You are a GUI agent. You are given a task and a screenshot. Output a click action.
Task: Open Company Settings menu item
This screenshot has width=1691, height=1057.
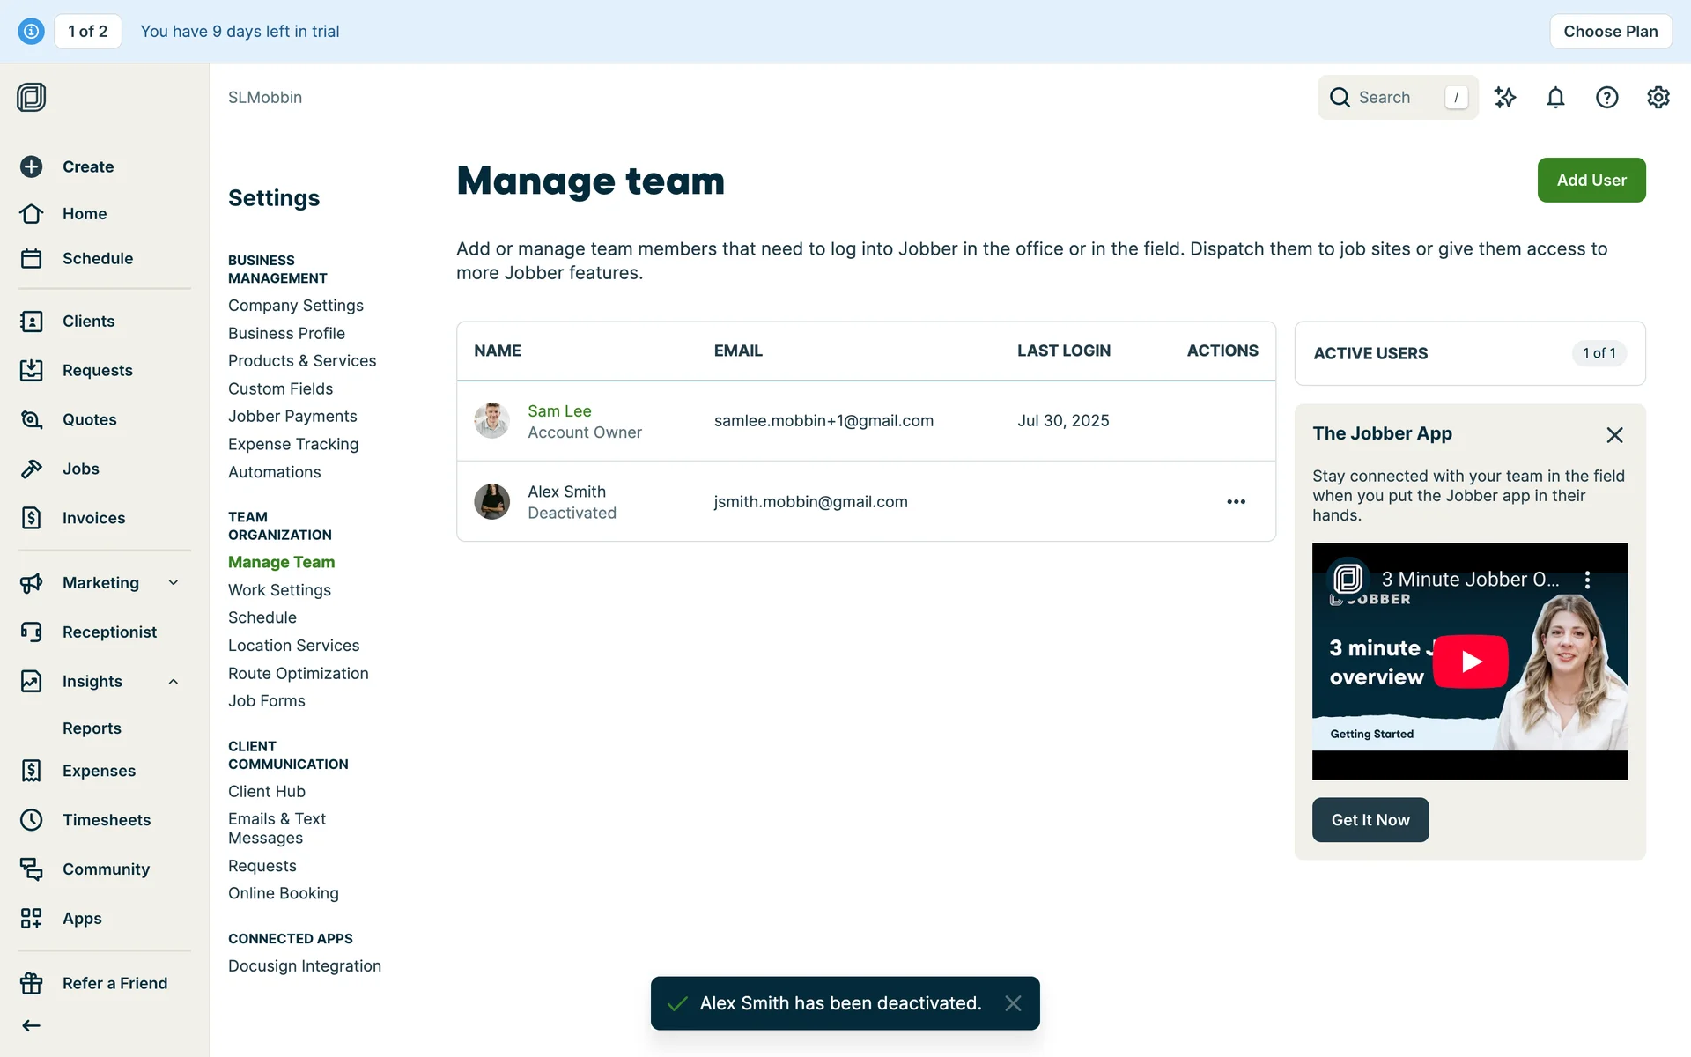(295, 305)
